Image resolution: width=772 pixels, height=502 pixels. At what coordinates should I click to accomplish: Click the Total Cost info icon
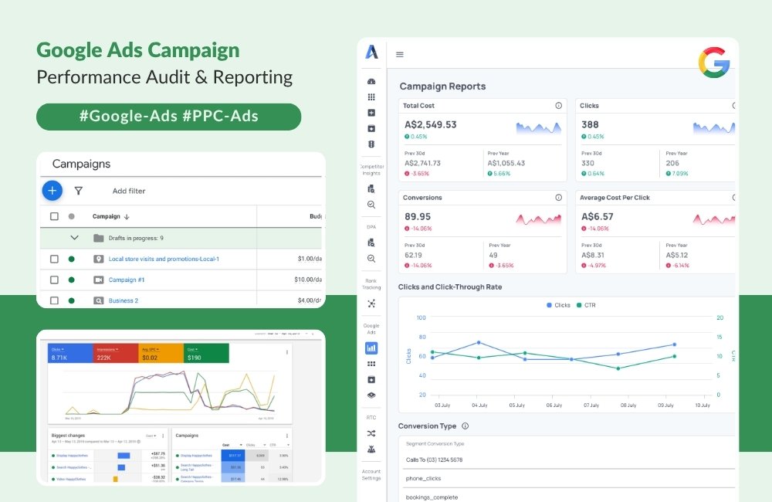coord(558,106)
